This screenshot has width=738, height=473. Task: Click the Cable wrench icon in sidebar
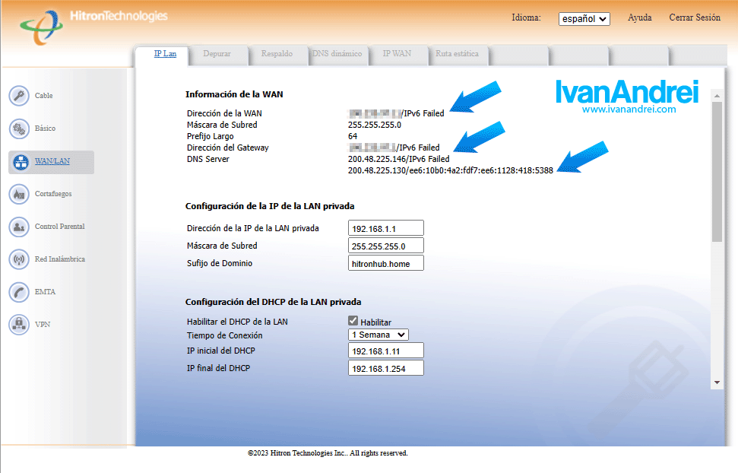coord(19,96)
